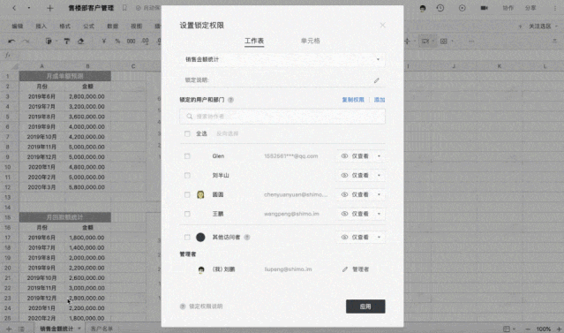Open the 销售金额统计 worksheet selector dropdown

[x=282, y=59]
